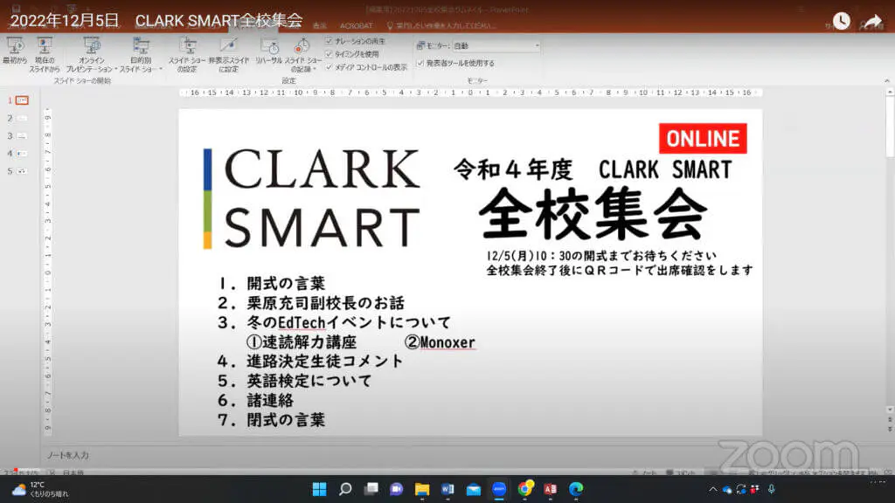The image size is (895, 503).
Task: Select slide 3 thumbnail
Action: point(22,135)
